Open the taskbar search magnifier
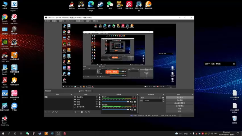This screenshot has height=136, width=242. 9,133
